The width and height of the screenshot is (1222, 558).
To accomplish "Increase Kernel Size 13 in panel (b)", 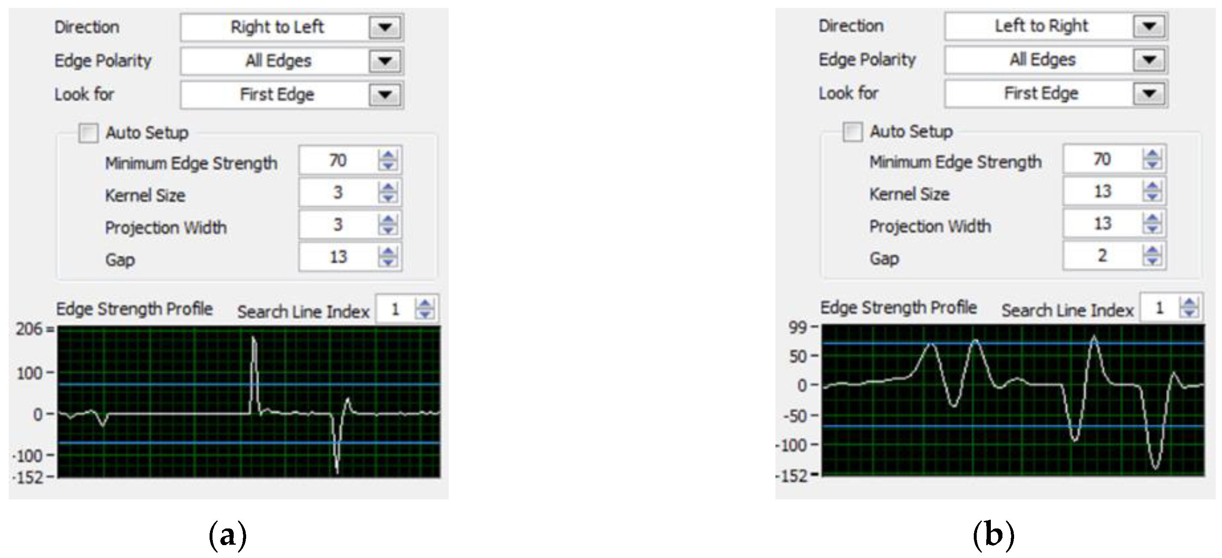I will [1152, 186].
